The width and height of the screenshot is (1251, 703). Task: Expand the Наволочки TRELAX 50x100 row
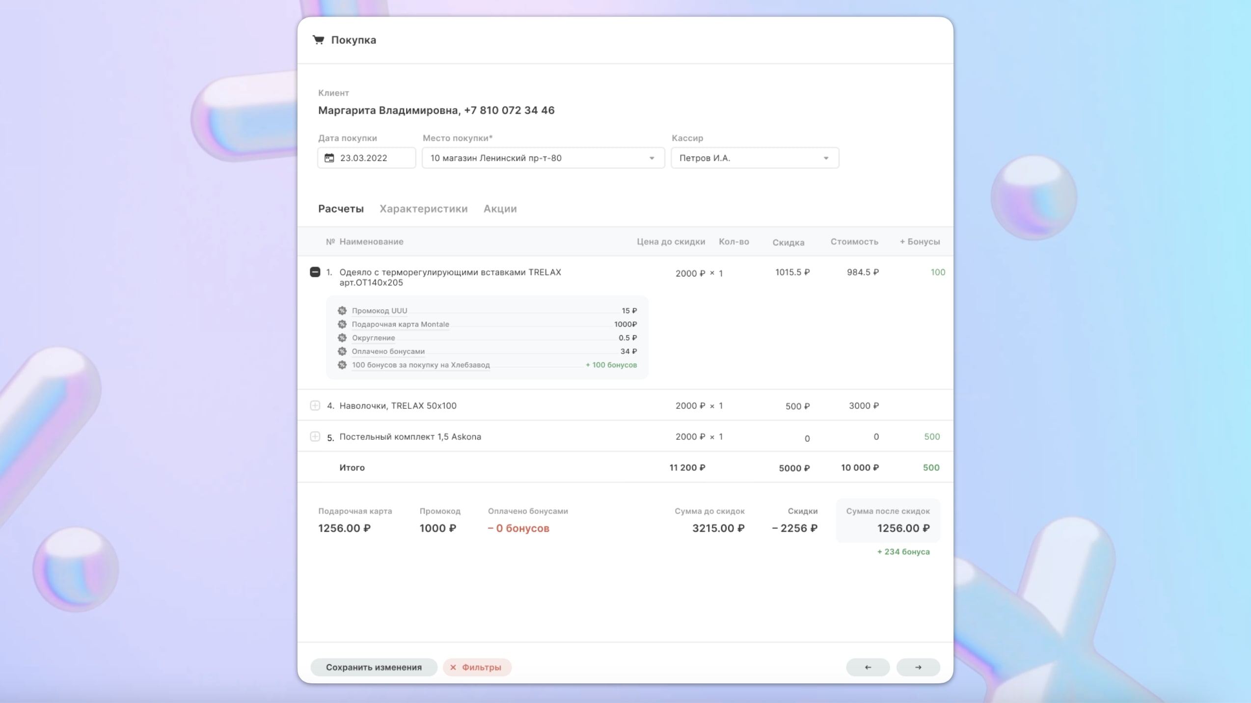(x=315, y=406)
